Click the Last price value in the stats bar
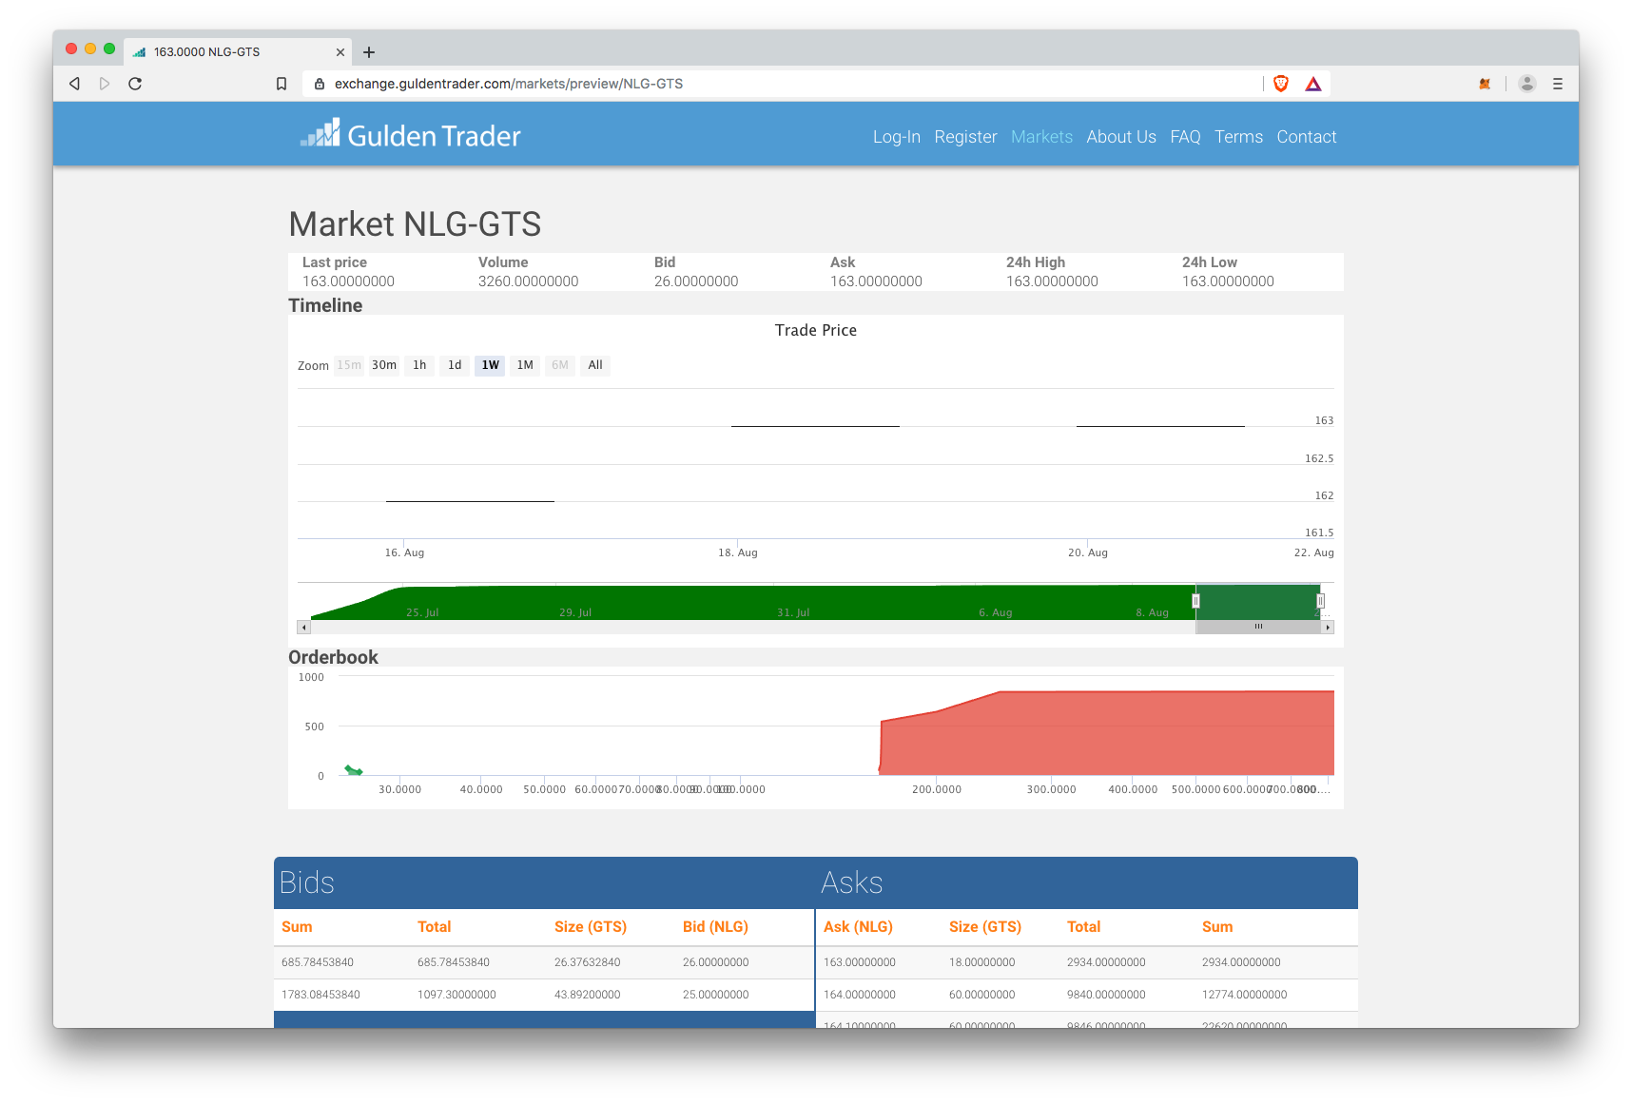 348,281
